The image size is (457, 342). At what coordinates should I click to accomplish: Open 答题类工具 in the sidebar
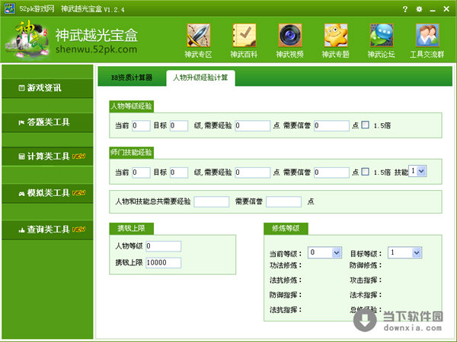tap(47, 122)
